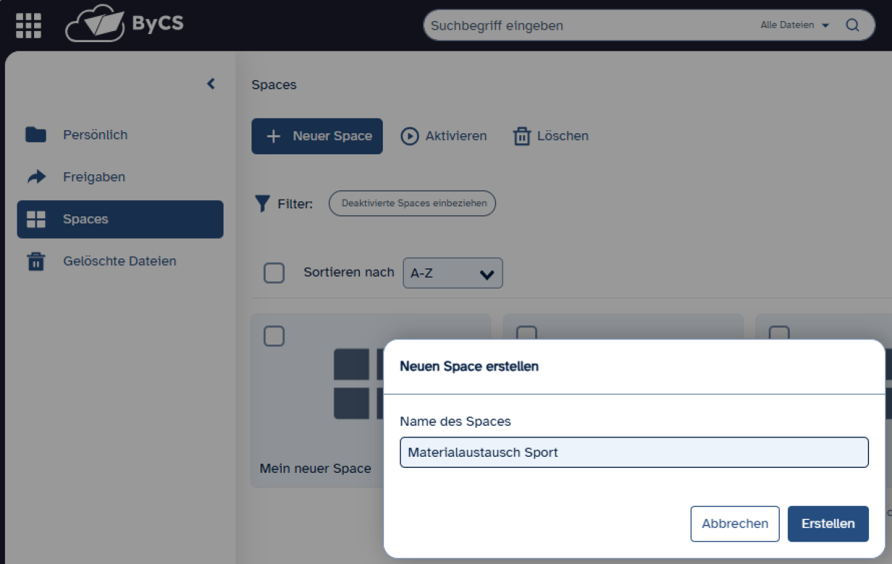Click the Aktivieren play icon

[x=410, y=136]
